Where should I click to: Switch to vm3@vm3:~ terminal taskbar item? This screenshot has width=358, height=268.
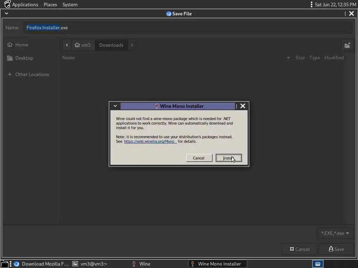point(90,264)
